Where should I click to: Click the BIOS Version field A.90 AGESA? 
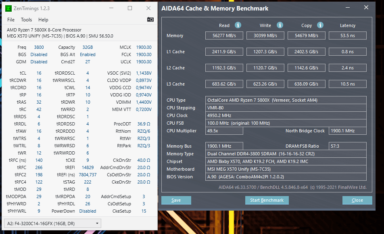pos(286,177)
